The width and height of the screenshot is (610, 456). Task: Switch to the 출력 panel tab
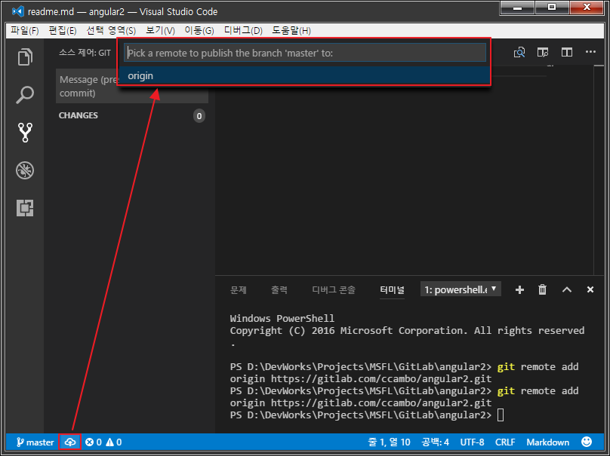point(279,289)
